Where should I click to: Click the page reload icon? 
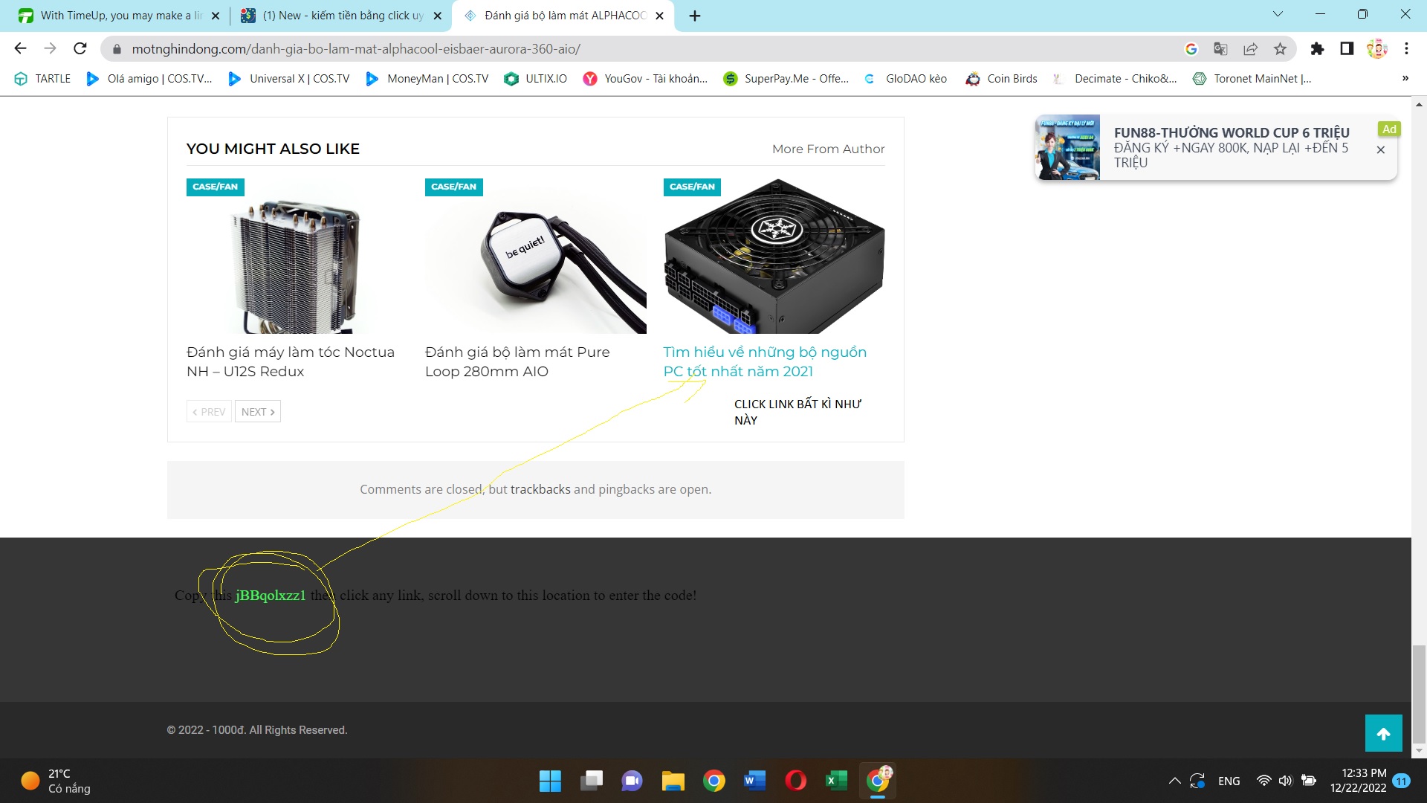[x=80, y=49]
